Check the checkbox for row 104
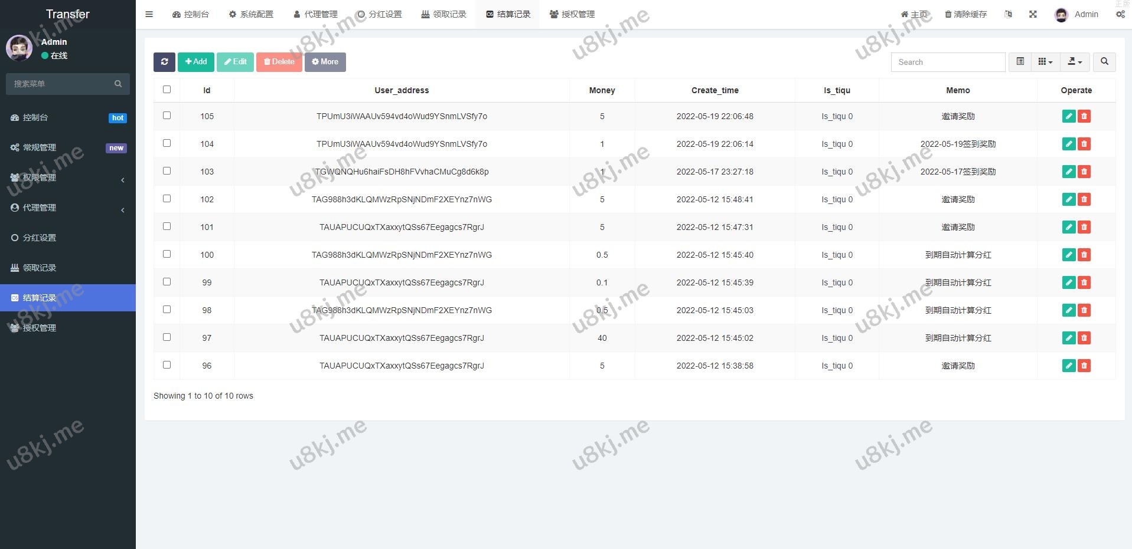The height and width of the screenshot is (549, 1132). 167,143
